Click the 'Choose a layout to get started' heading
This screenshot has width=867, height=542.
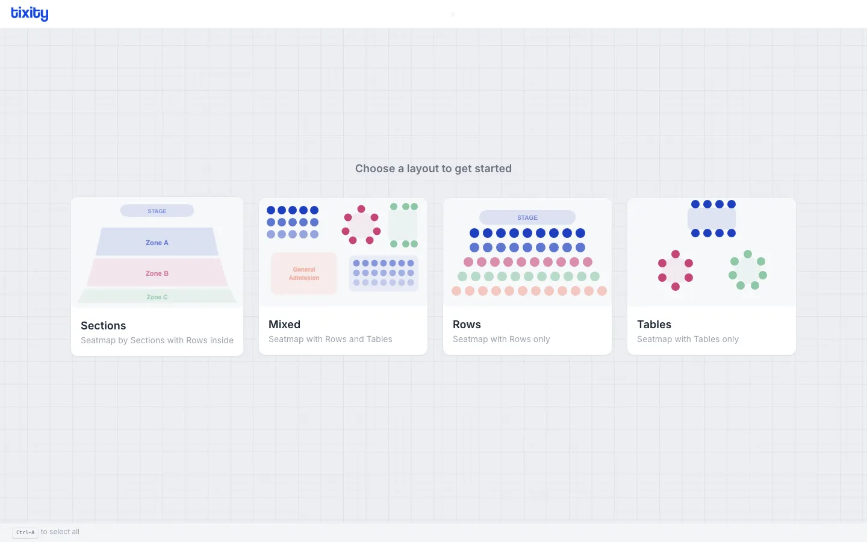(433, 169)
